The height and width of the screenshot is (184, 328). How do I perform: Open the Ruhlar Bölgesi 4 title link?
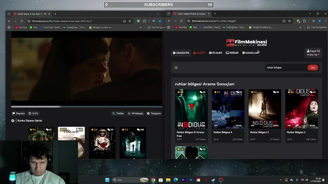[223, 132]
